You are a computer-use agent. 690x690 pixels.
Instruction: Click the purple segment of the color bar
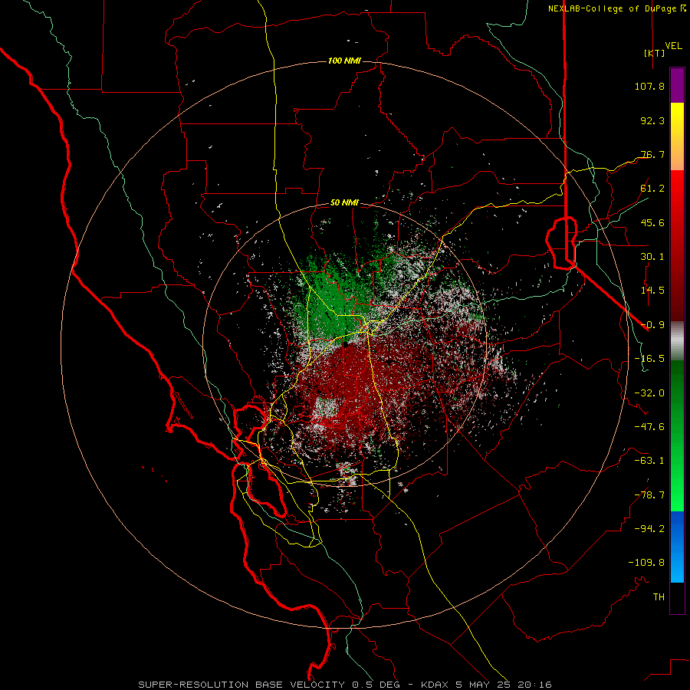pyautogui.click(x=677, y=85)
